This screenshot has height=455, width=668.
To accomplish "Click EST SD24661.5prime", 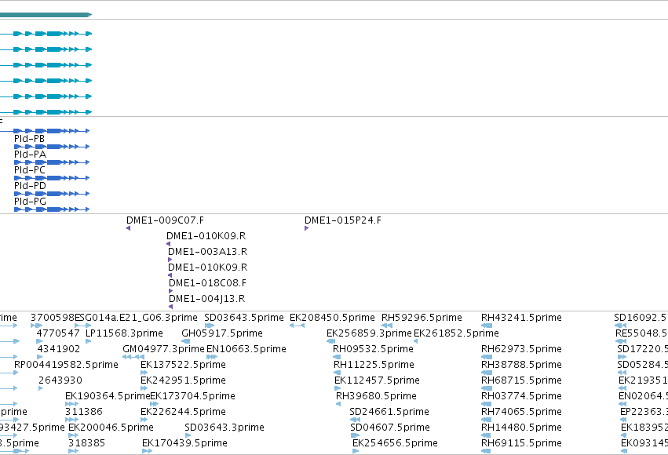I will pyautogui.click(x=389, y=412).
